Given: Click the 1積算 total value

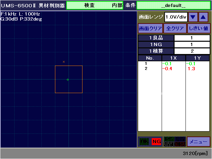Looking at the screenshot, I should coord(192,51).
